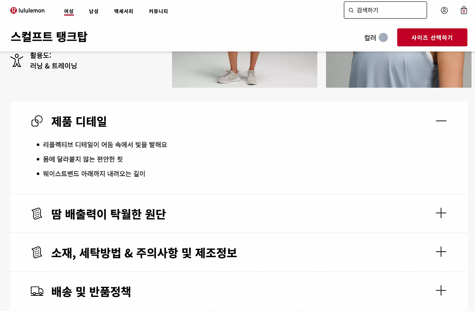This screenshot has height=311, width=475.
Task: Focus the 검색하기 search field
Action: coord(385,10)
